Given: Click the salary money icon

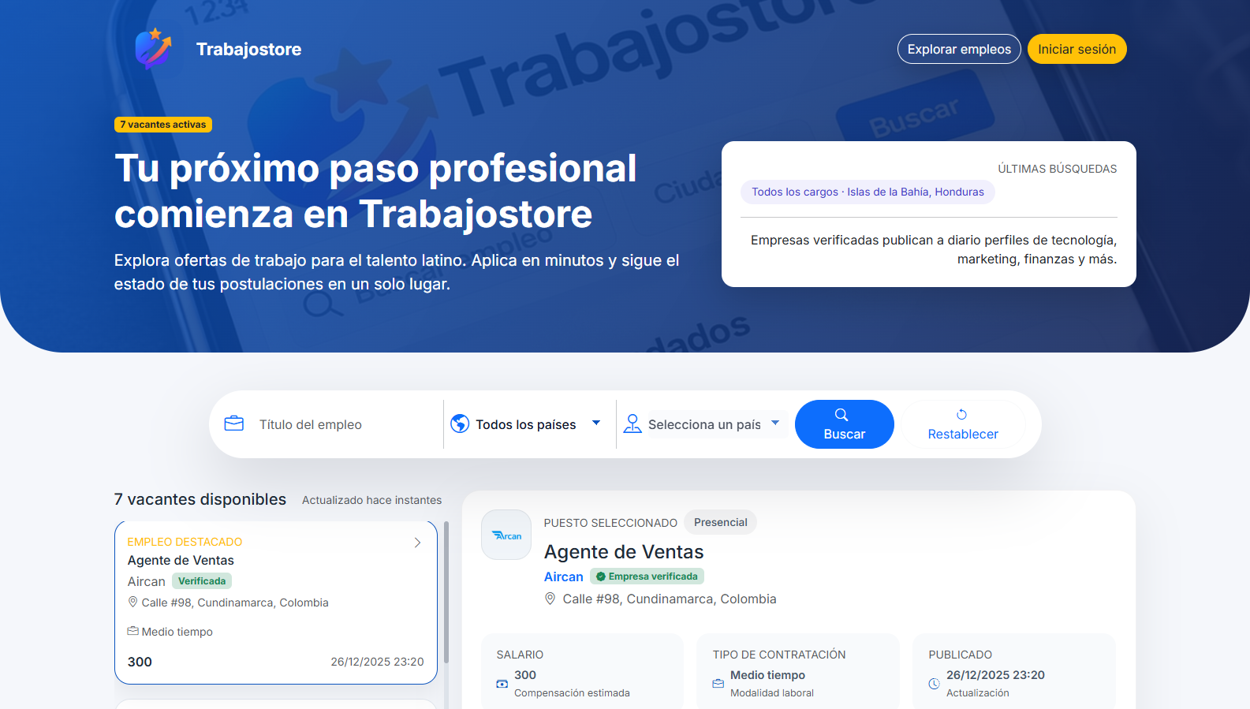Looking at the screenshot, I should click(502, 684).
